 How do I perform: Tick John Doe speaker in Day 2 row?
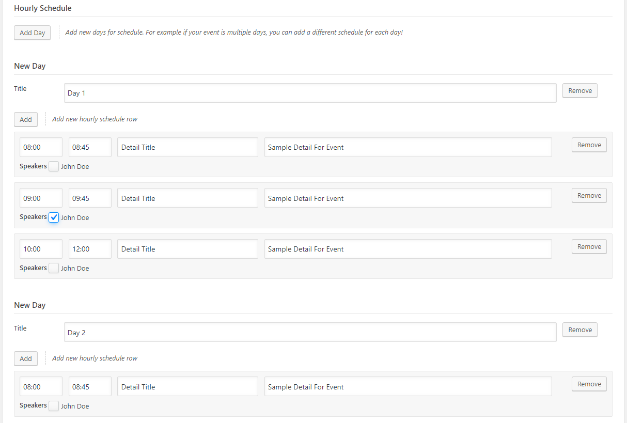pos(54,406)
